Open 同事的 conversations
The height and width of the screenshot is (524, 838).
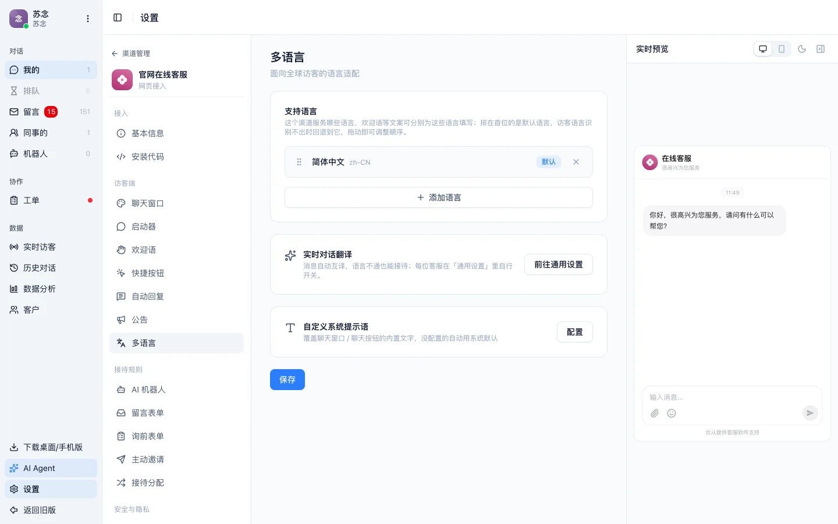pyautogui.click(x=51, y=133)
